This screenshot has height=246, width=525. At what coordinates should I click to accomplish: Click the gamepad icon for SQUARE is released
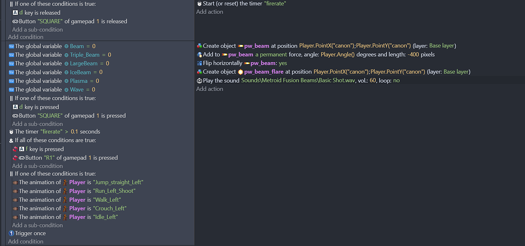(x=15, y=21)
